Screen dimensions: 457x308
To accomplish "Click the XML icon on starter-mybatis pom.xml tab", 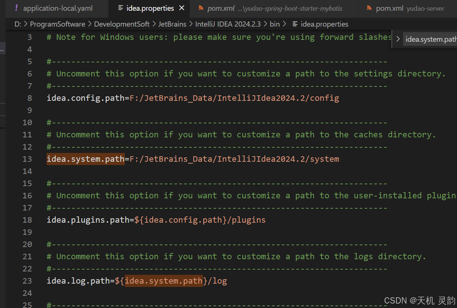I will tap(201, 8).
